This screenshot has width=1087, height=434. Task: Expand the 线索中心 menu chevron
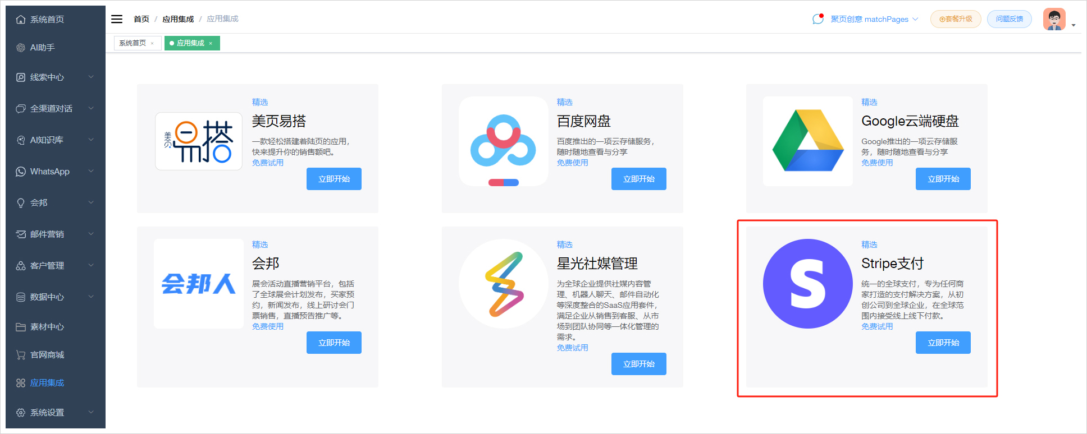point(91,77)
